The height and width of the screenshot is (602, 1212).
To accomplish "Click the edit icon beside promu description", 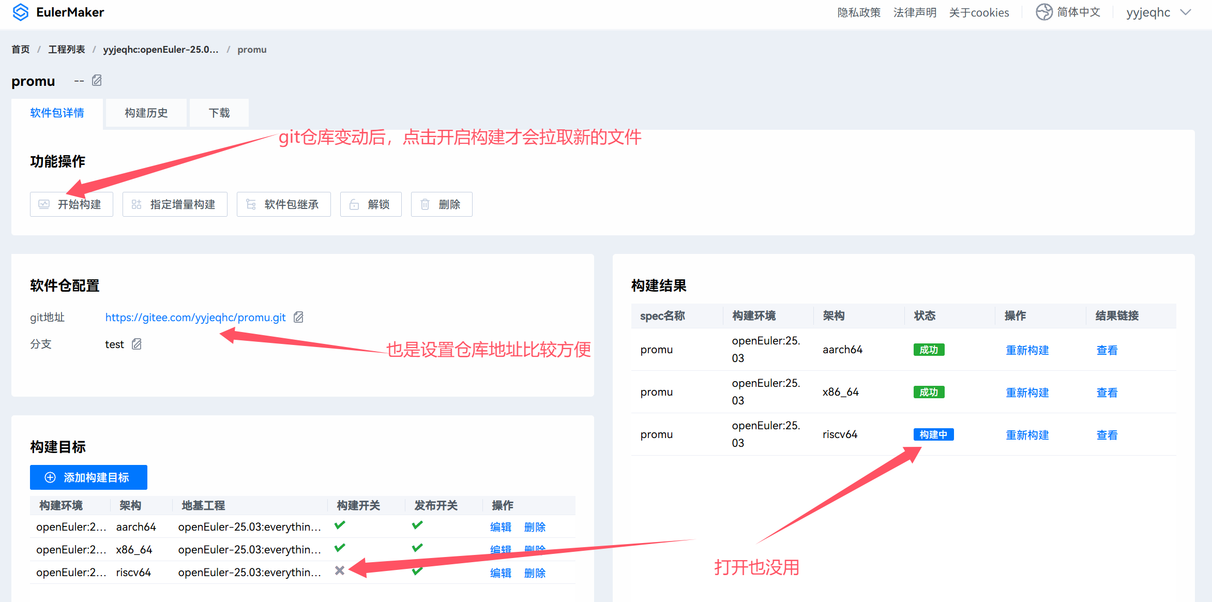I will [97, 81].
